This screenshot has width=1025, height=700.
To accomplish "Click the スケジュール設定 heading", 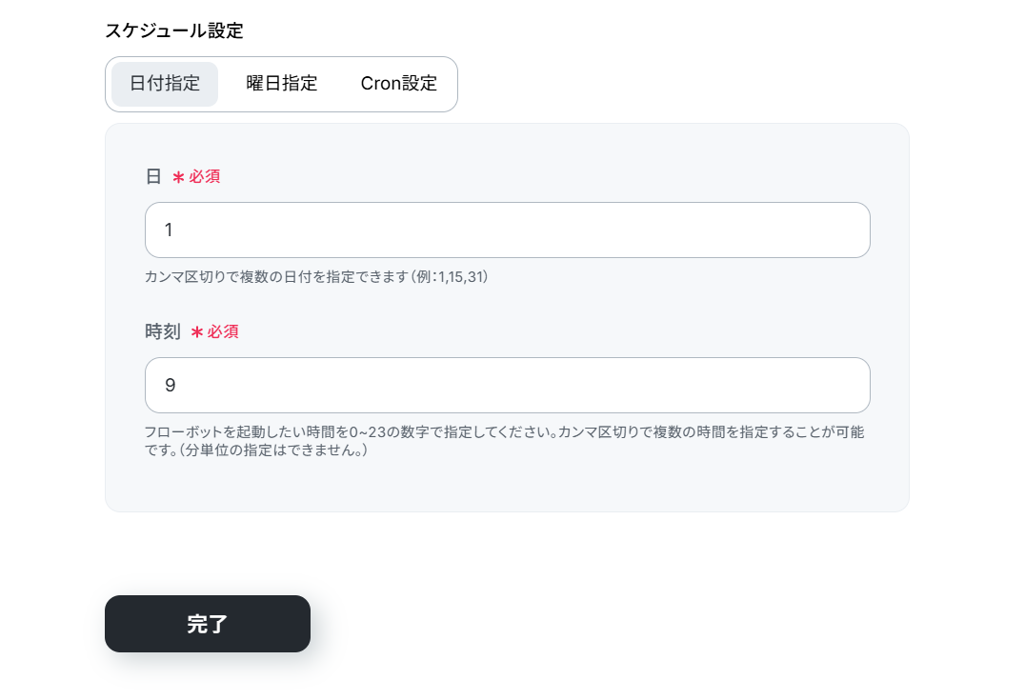I will (174, 30).
